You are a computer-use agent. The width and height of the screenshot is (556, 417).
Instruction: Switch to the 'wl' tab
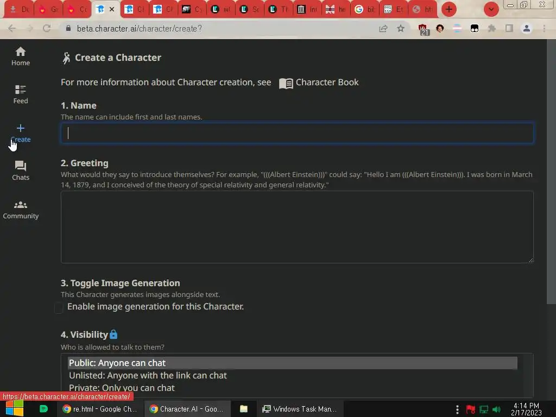(222, 10)
